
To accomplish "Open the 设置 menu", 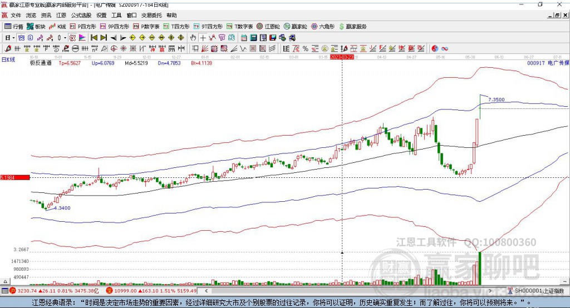I will pyautogui.click(x=101, y=15).
